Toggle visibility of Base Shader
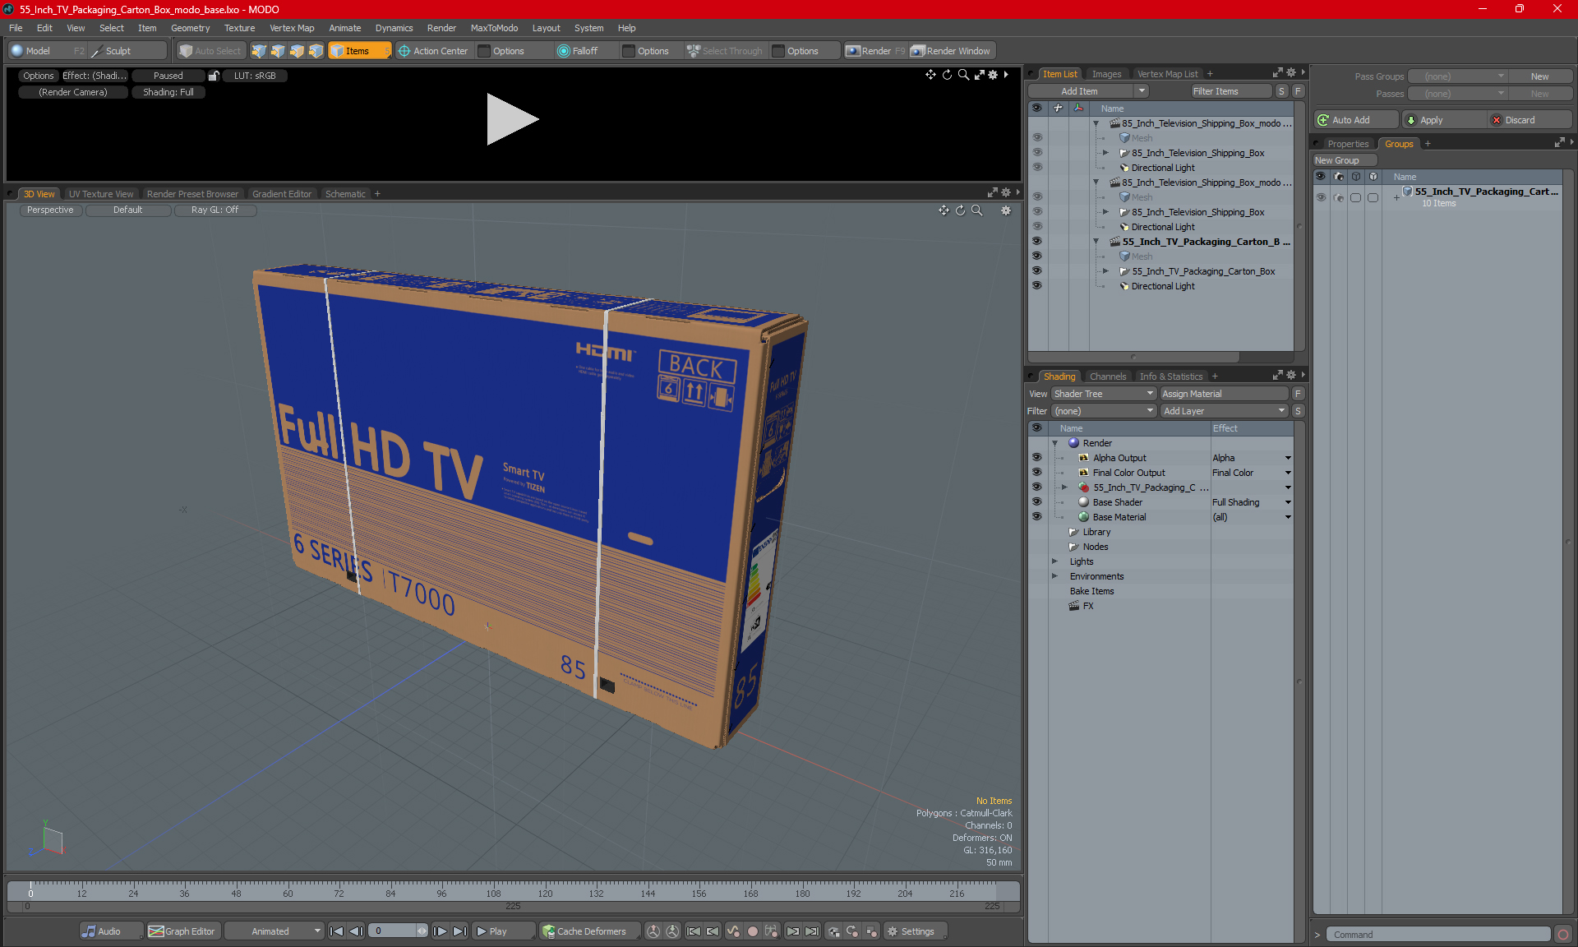The image size is (1578, 947). (1036, 502)
